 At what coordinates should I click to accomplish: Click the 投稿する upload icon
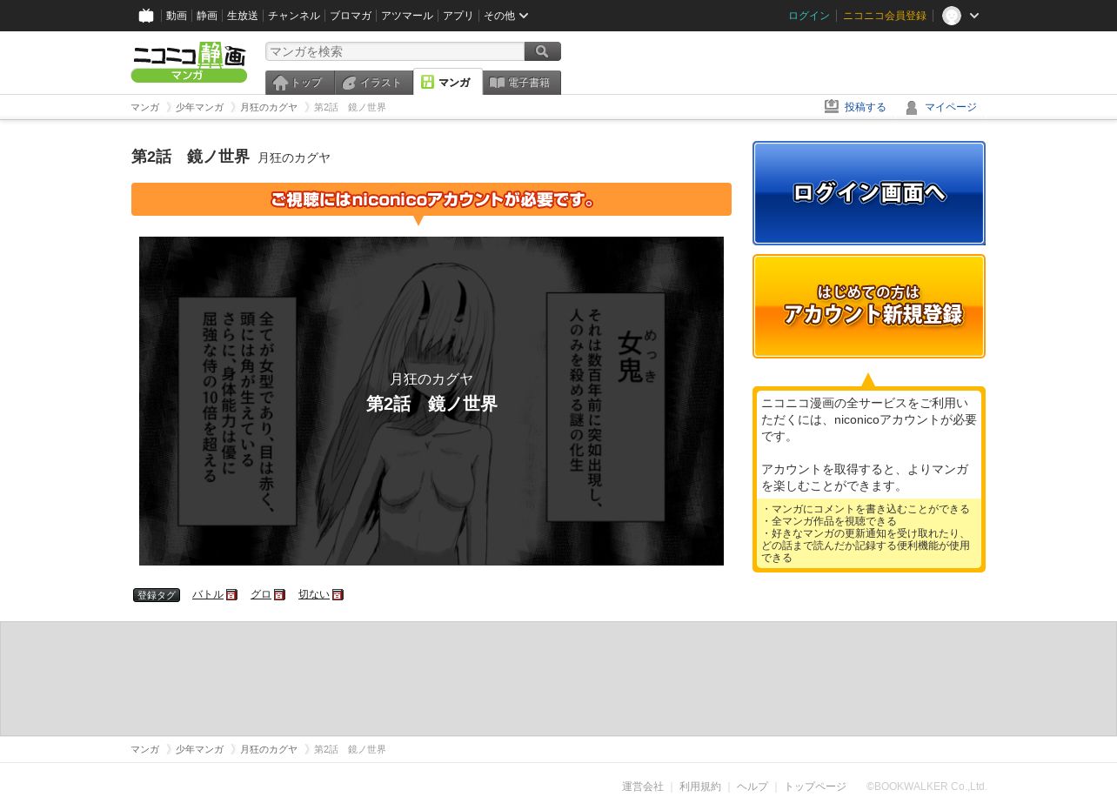[x=832, y=106]
